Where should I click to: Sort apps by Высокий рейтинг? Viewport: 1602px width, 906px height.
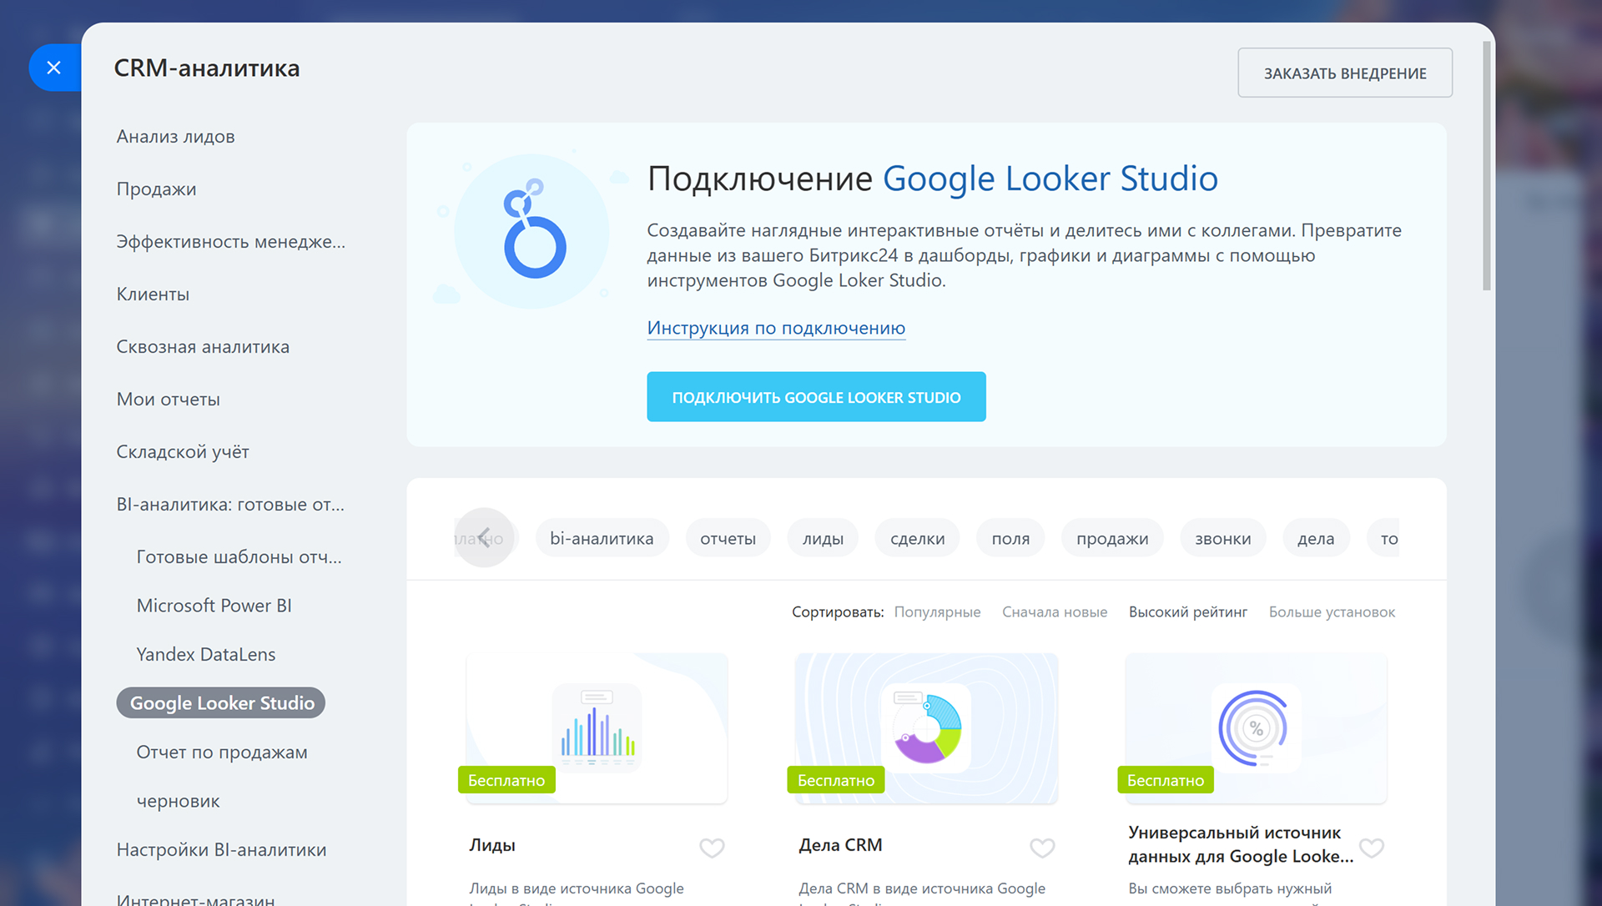(x=1188, y=612)
